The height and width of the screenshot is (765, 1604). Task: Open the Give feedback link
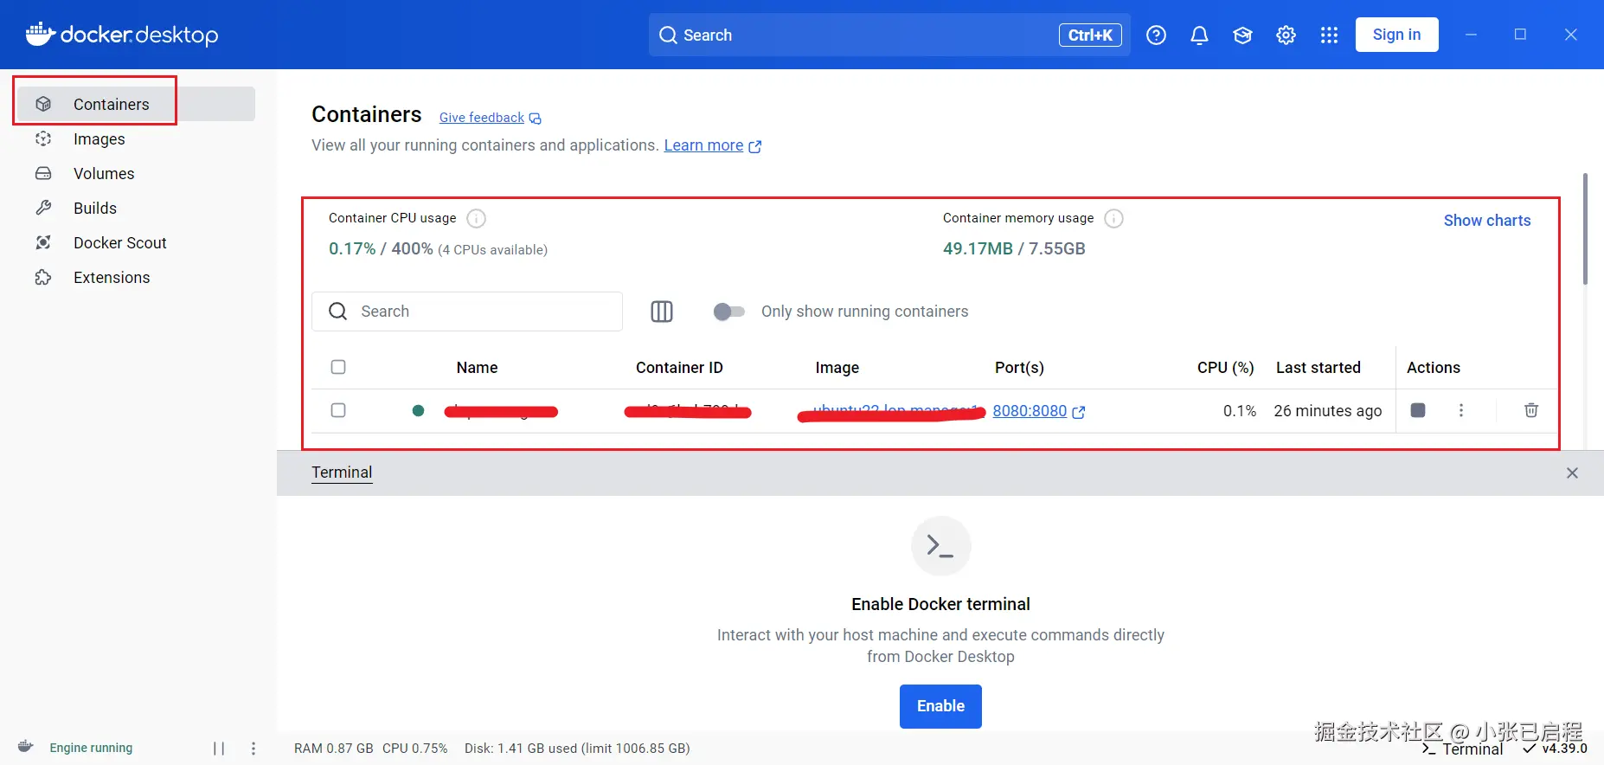482,118
